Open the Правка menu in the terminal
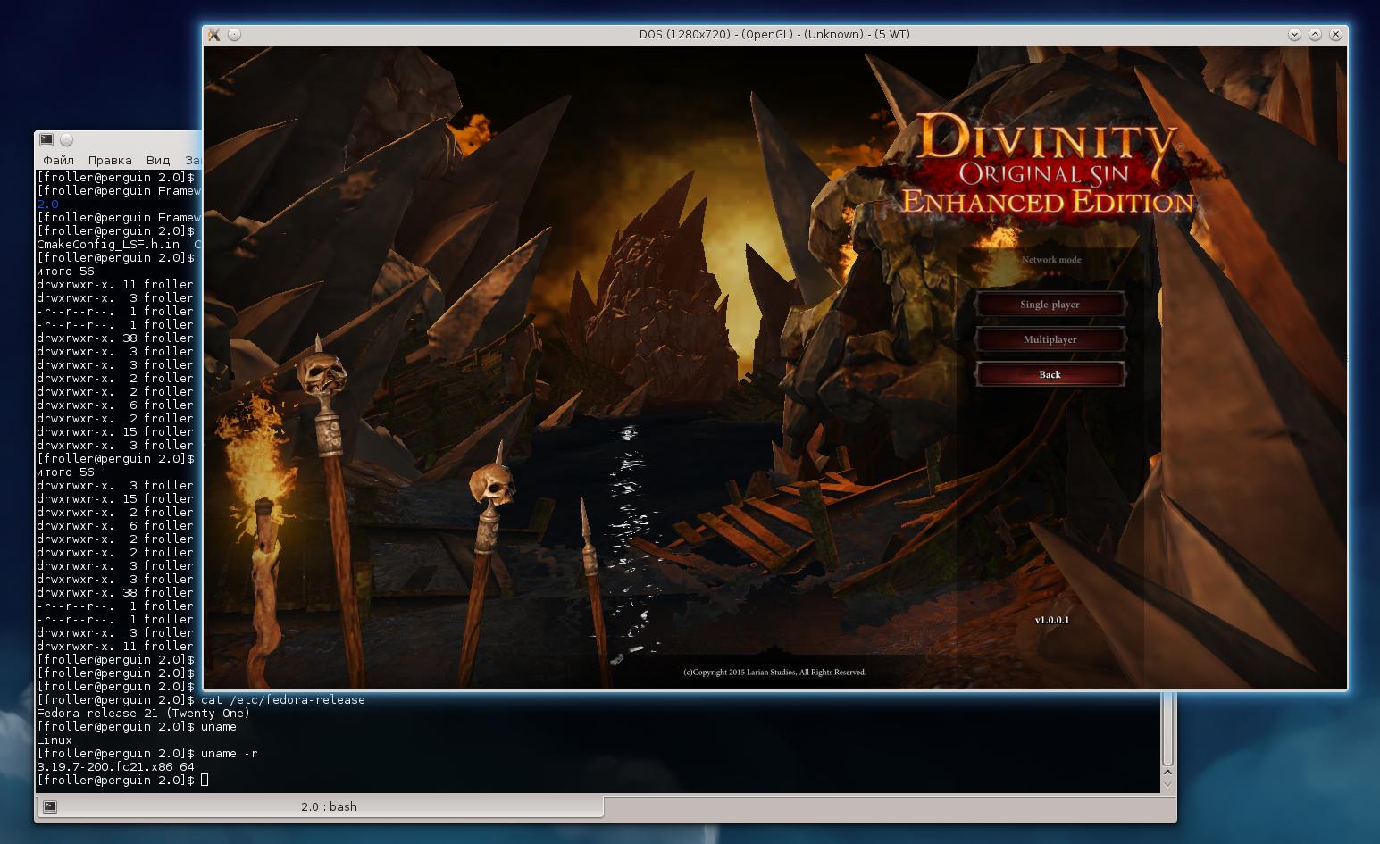1380x844 pixels. (x=110, y=161)
